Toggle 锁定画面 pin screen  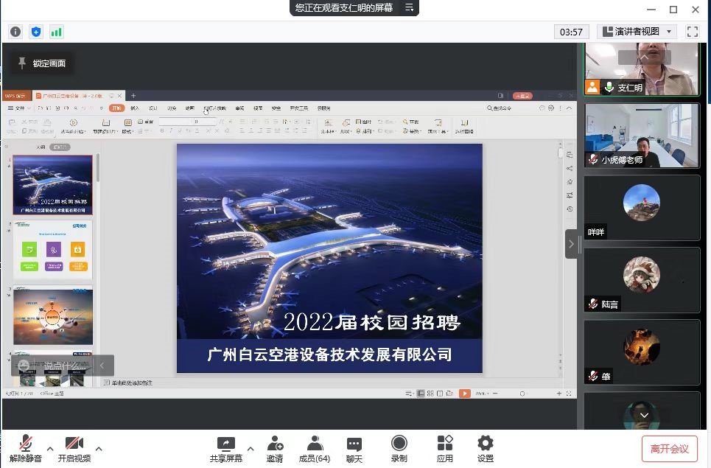[42, 63]
